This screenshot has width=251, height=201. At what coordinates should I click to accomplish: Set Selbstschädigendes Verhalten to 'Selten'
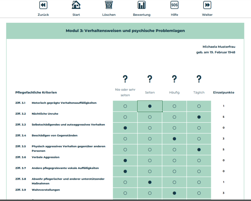click(150, 128)
